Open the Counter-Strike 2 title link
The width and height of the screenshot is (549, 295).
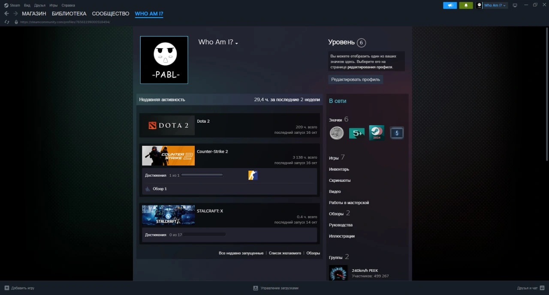pyautogui.click(x=212, y=152)
